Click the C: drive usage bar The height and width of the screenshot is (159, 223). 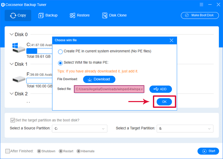[x=39, y=51]
